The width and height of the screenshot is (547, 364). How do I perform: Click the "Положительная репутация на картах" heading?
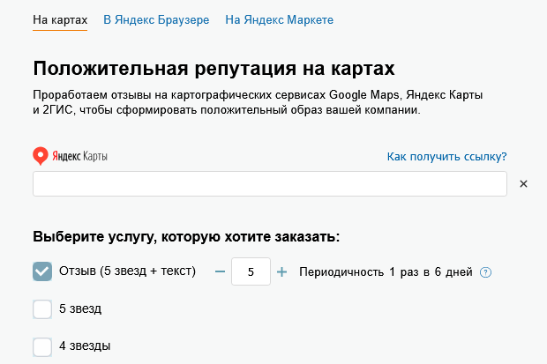click(x=214, y=69)
